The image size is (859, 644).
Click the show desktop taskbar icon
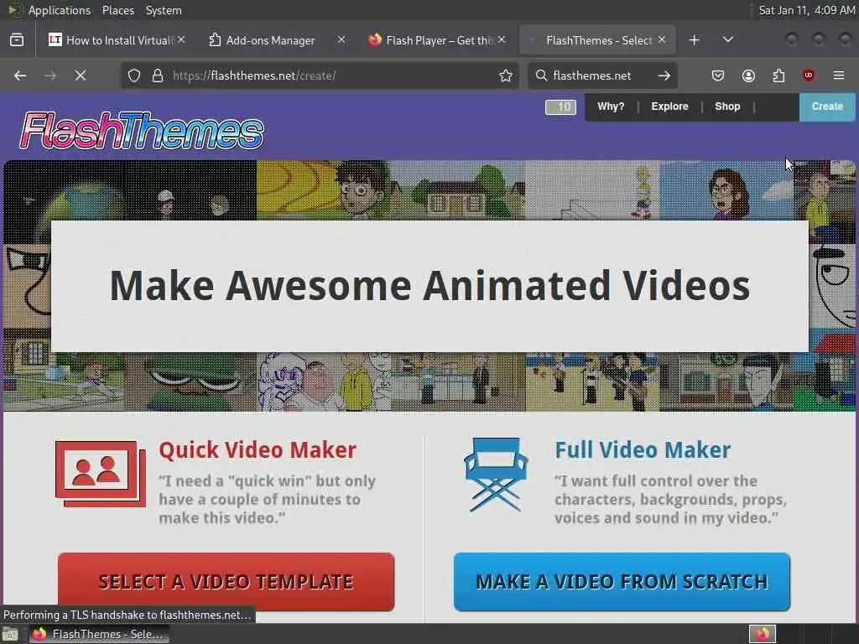(10, 634)
